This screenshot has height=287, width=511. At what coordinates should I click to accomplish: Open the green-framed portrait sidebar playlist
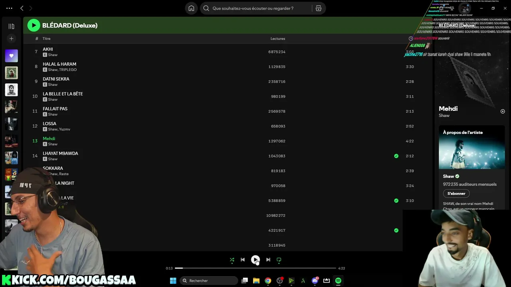click(x=11, y=73)
